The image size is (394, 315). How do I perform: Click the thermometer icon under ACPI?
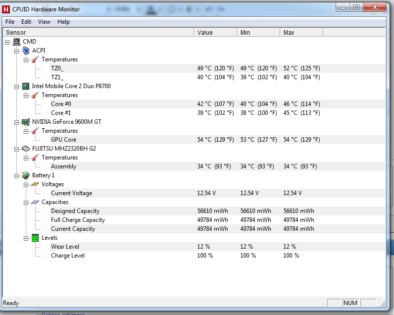(x=35, y=59)
